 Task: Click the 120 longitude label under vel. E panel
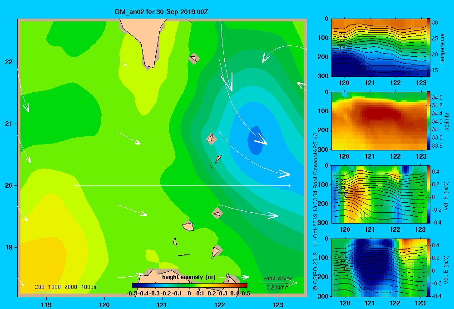345,303
